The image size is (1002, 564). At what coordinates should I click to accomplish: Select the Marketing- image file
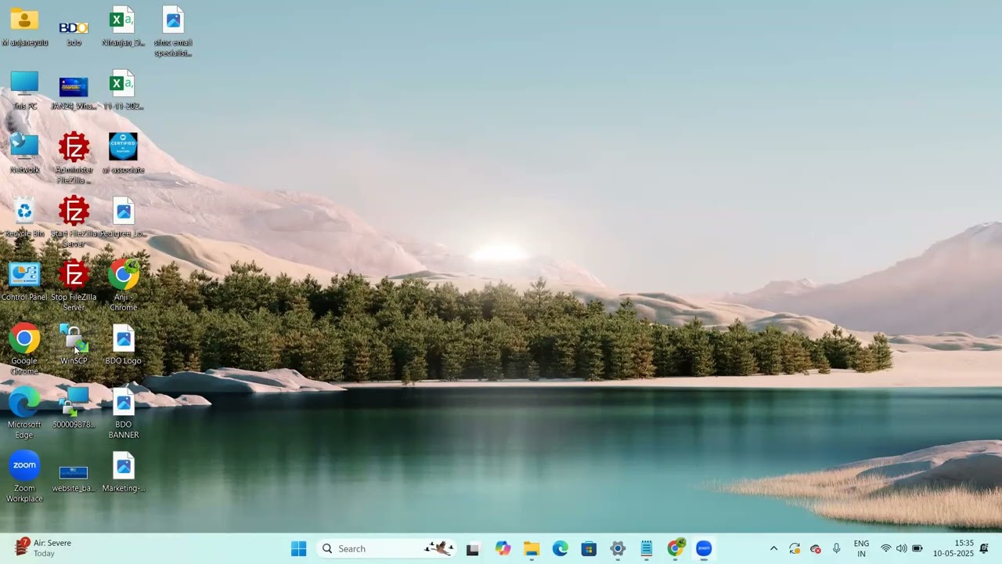(123, 472)
